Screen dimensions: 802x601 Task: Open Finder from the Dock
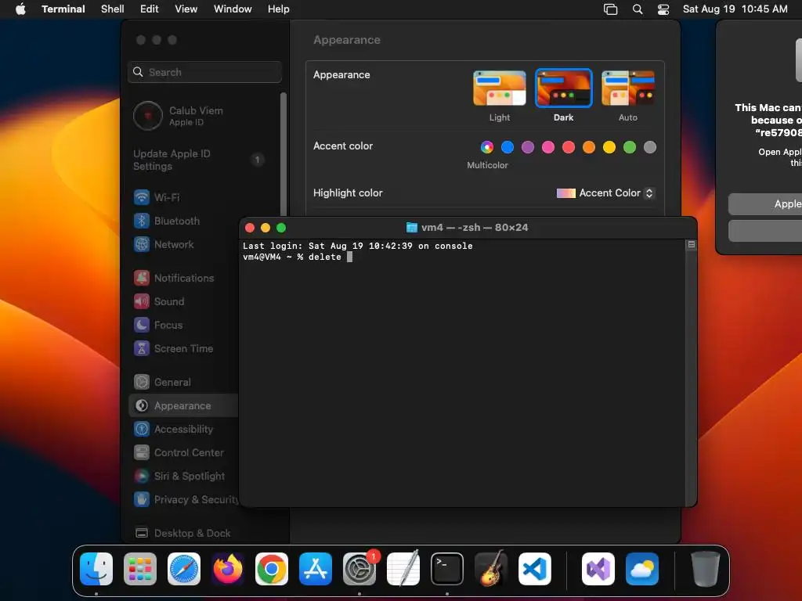tap(96, 569)
